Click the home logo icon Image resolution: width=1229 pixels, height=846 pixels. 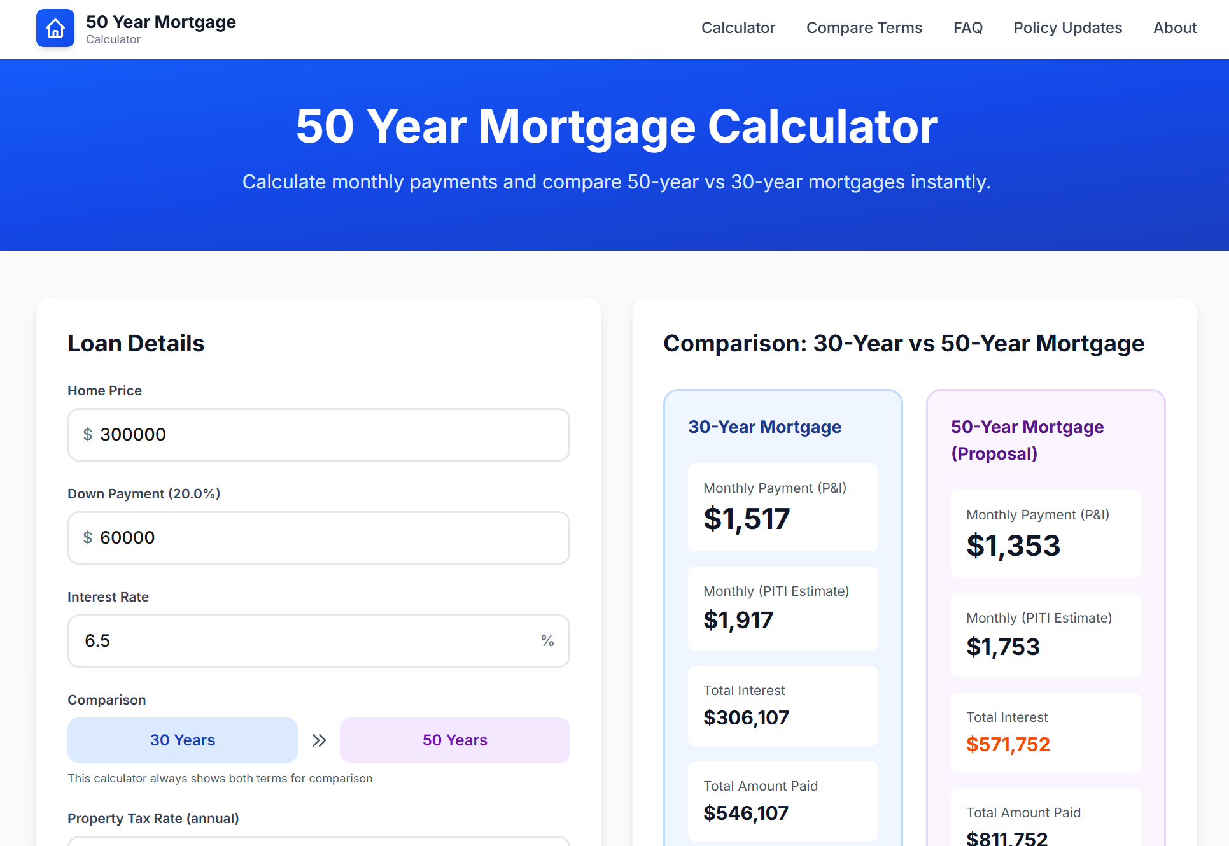click(55, 28)
